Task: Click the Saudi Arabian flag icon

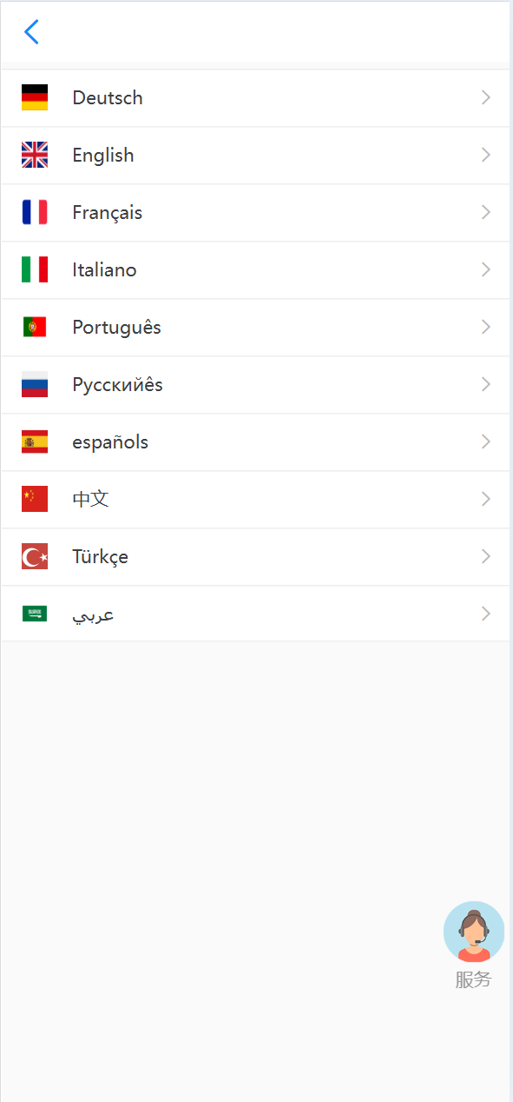Action: 35,614
